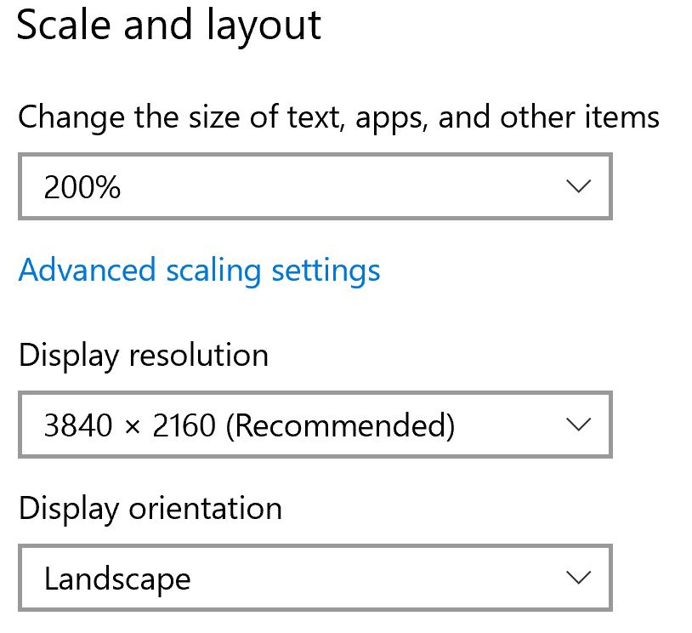
Task: Click the Display resolution label
Action: 143,355
